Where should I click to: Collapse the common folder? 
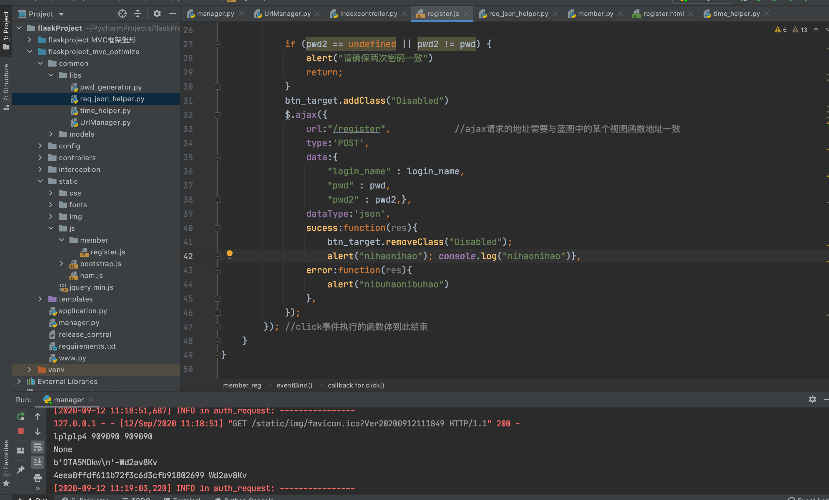point(40,63)
